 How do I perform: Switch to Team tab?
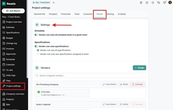[x=77, y=14]
